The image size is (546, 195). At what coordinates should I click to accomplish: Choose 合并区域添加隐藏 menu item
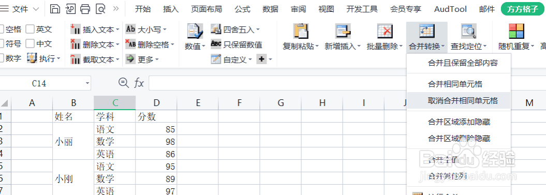459,122
